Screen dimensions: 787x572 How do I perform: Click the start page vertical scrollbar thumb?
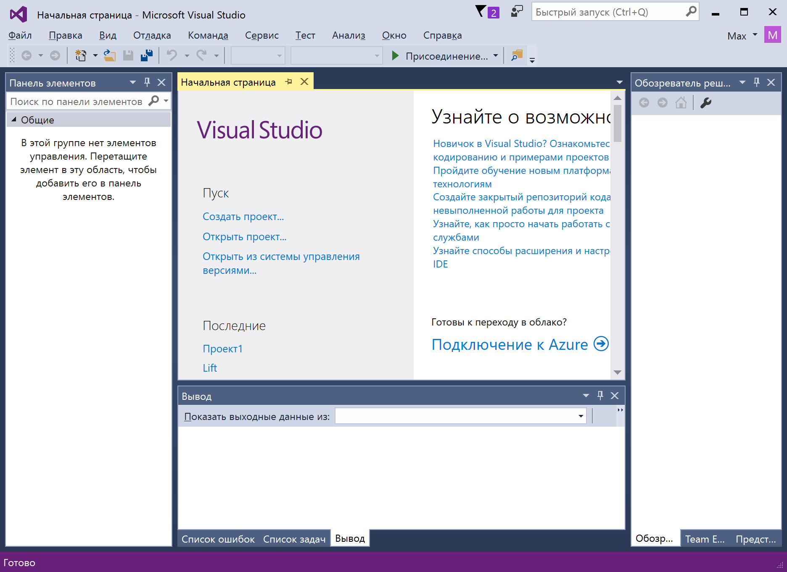coord(618,123)
